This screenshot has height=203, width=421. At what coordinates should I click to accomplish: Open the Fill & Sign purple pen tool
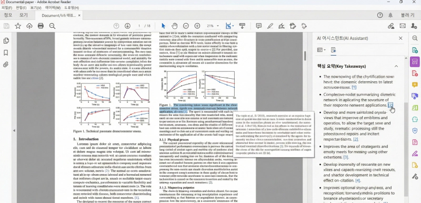[x=415, y=154]
